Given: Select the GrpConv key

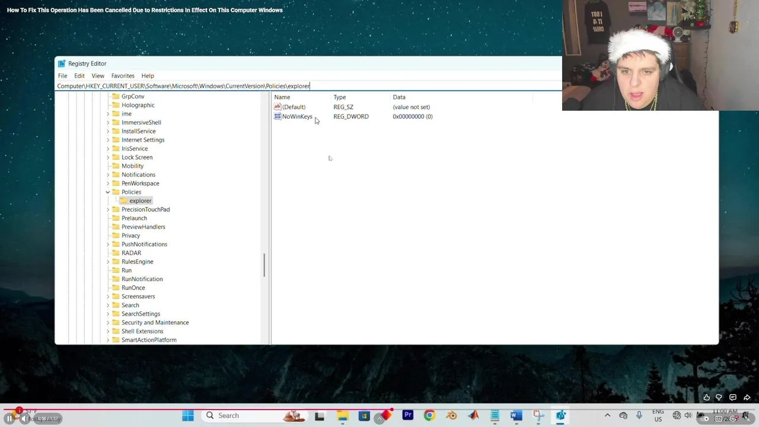Looking at the screenshot, I should coord(133,97).
